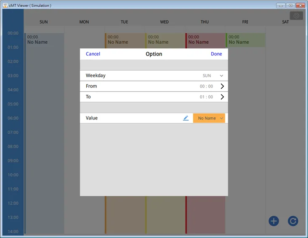The height and width of the screenshot is (238, 308).
Task: Cancel the Option dialog
Action: click(x=93, y=54)
